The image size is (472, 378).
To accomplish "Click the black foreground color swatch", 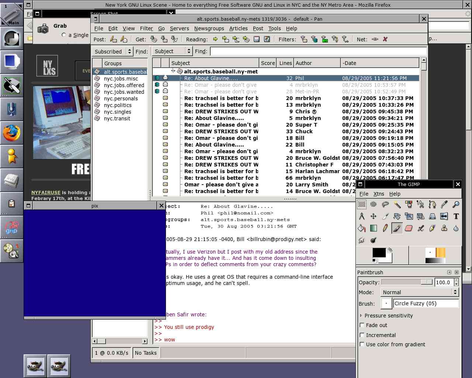I will [379, 252].
